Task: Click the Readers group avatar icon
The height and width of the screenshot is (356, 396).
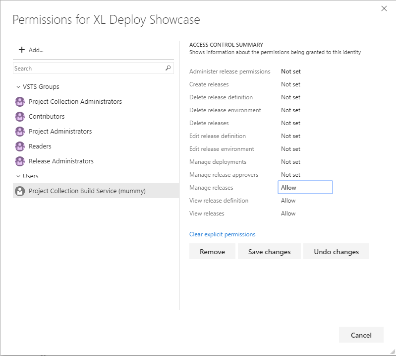Action: [20, 146]
